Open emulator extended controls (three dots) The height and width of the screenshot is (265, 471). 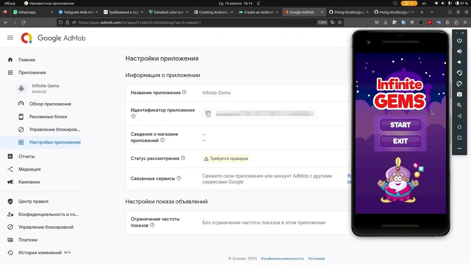pyautogui.click(x=459, y=149)
